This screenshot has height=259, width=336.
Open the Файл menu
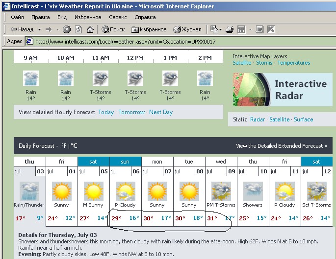[x=17, y=17]
